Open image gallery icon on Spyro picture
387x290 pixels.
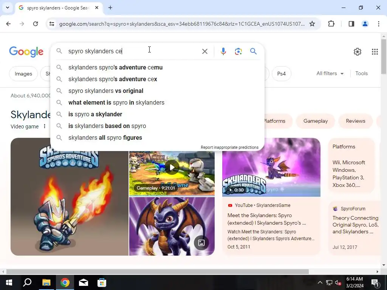coord(201,243)
